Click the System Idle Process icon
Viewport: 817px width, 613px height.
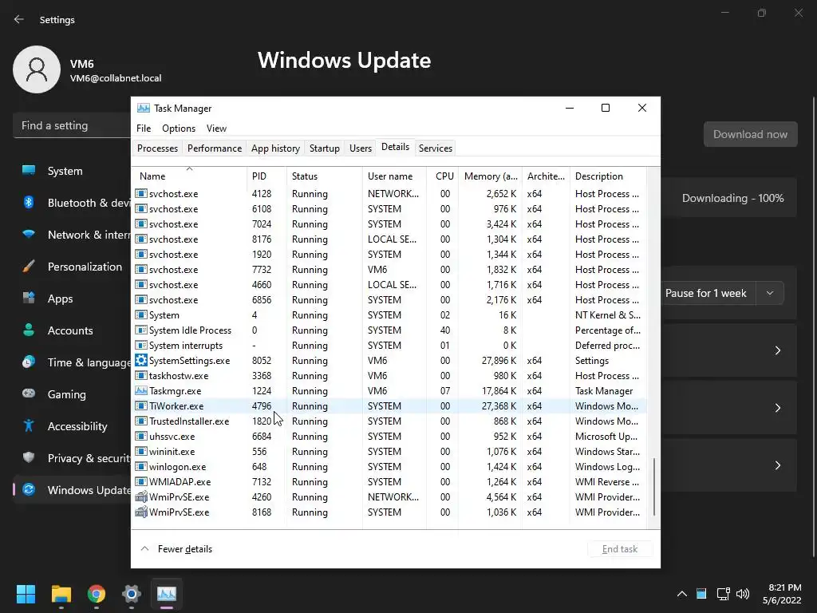[141, 330]
